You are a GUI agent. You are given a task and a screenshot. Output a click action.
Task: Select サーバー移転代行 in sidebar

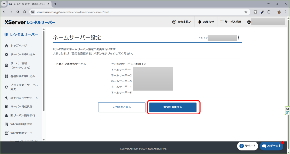pos(21,107)
